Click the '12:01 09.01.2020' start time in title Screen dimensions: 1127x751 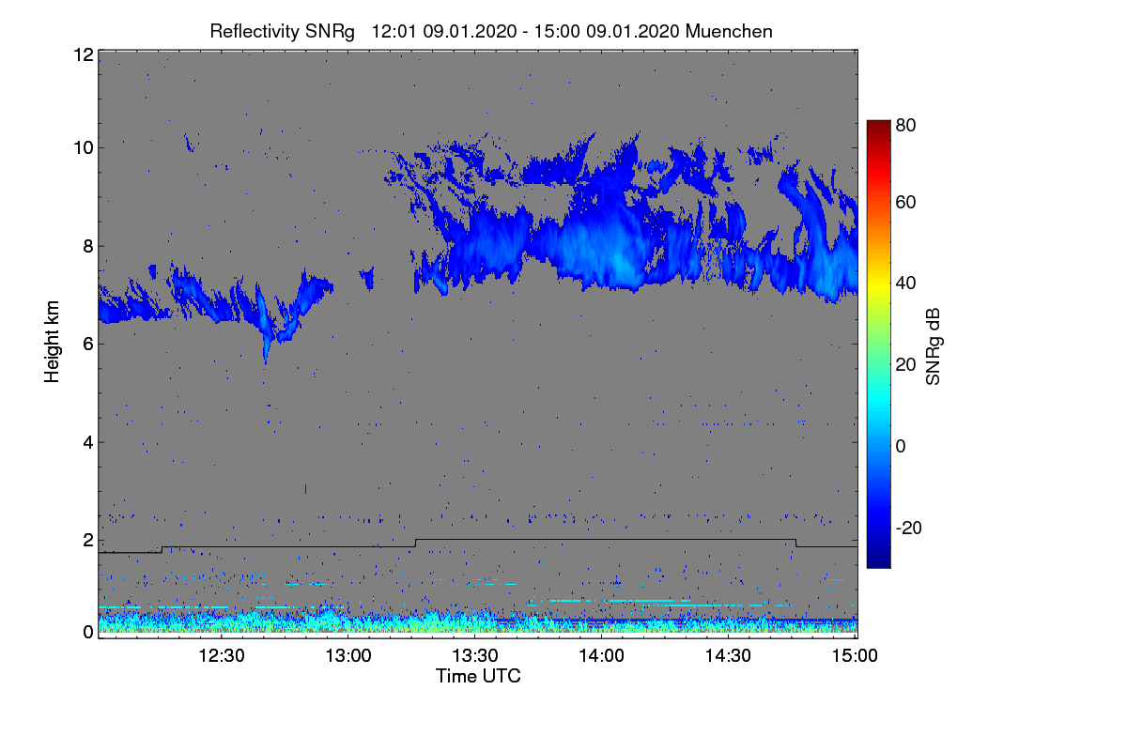442,32
